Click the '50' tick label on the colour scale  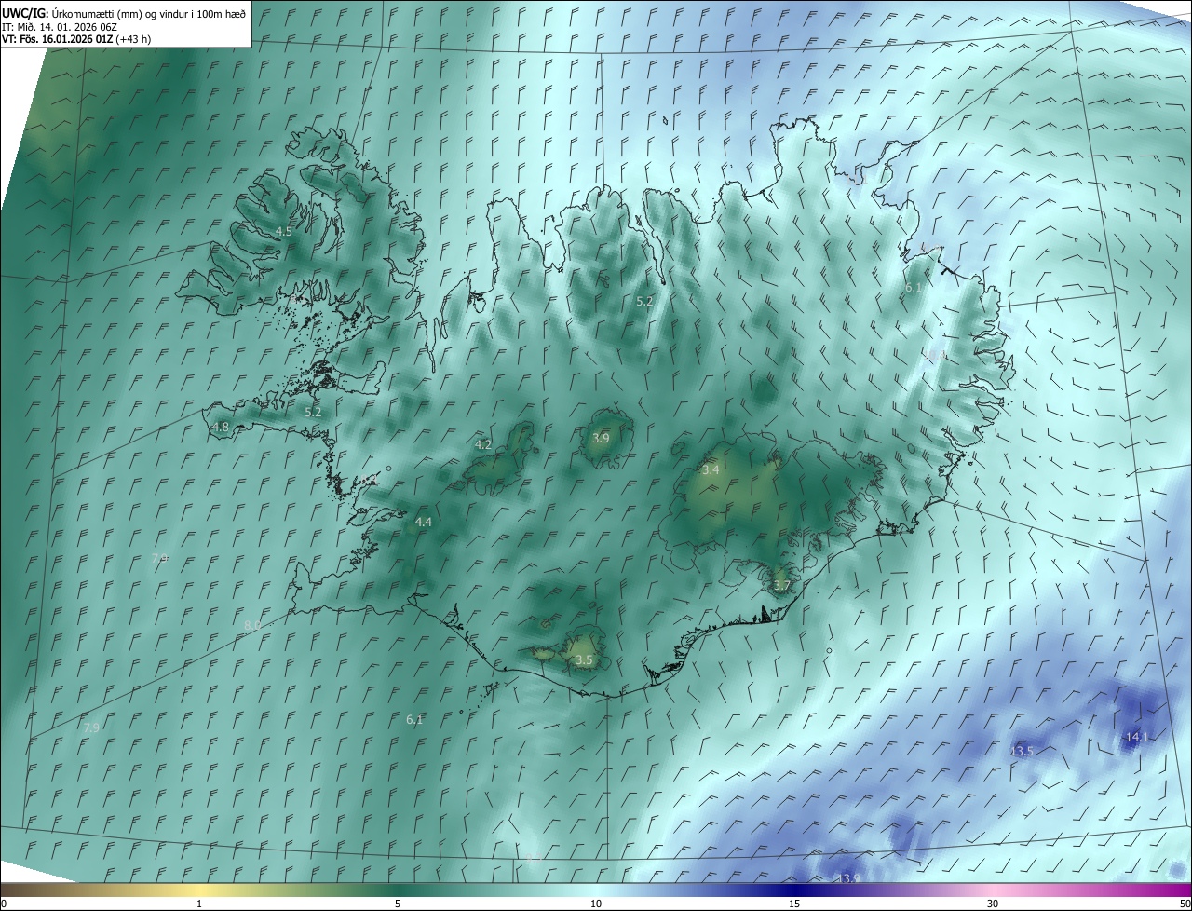point(1185,904)
